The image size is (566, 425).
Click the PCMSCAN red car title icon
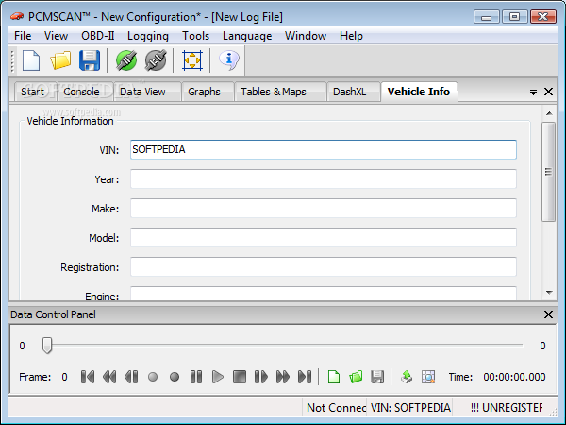[17, 16]
